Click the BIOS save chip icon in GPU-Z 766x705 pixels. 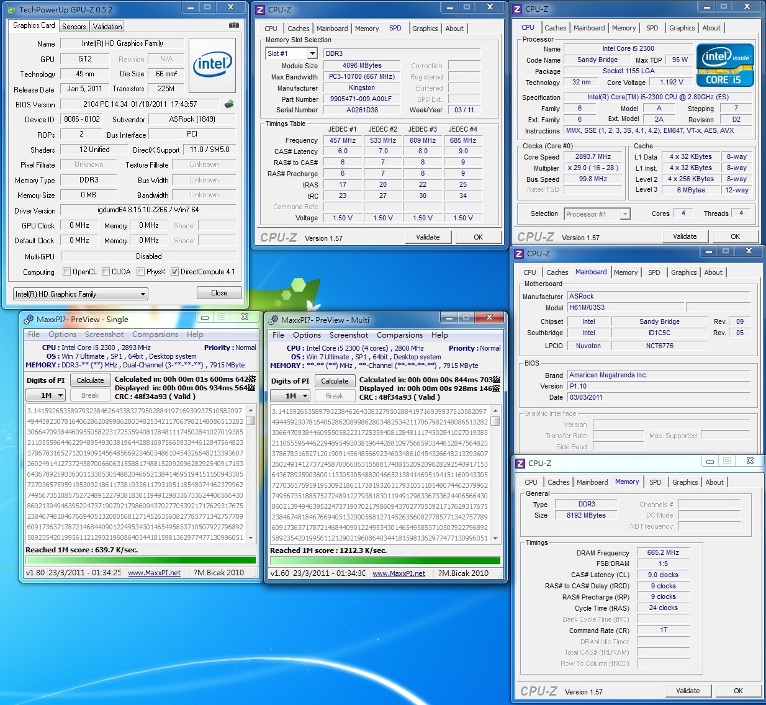[229, 104]
